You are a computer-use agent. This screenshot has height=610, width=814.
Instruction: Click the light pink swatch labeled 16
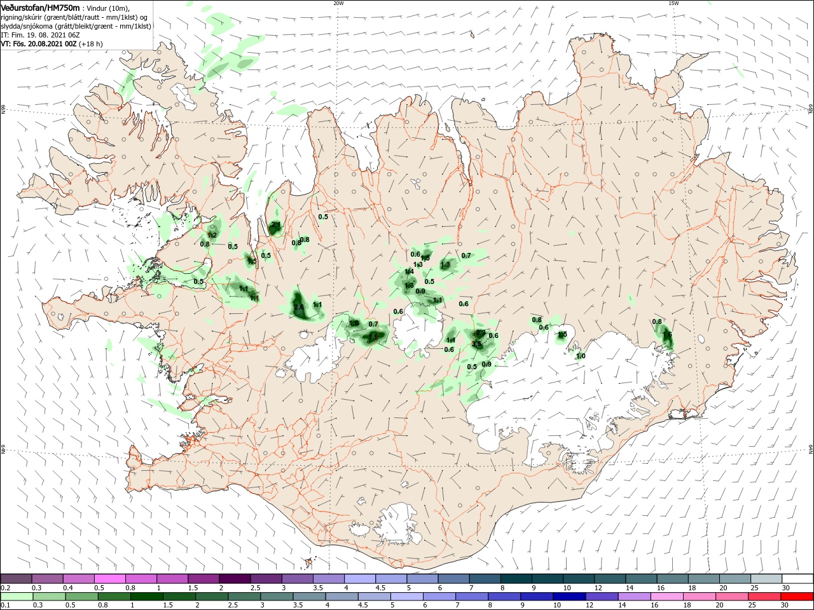click(x=667, y=597)
